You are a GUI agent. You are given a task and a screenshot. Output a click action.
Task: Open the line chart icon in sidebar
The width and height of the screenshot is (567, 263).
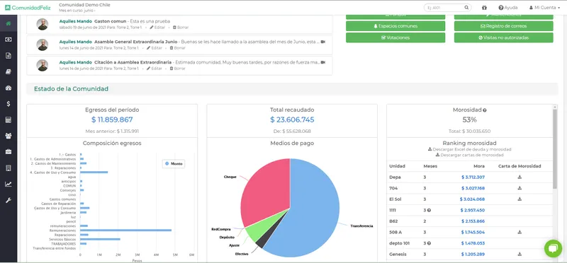coord(8,185)
